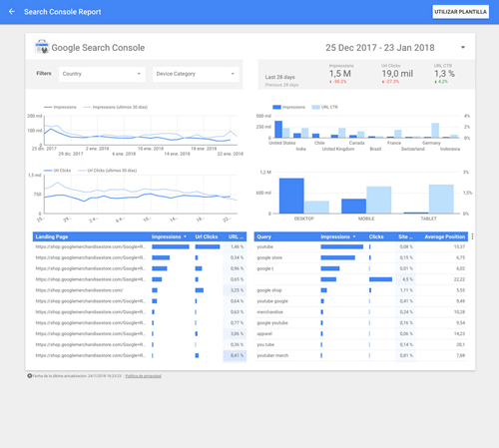Click the Search Console Report title
The image size is (499, 448).
(x=63, y=12)
